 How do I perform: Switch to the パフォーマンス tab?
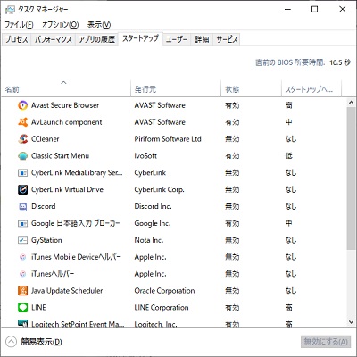(x=54, y=39)
